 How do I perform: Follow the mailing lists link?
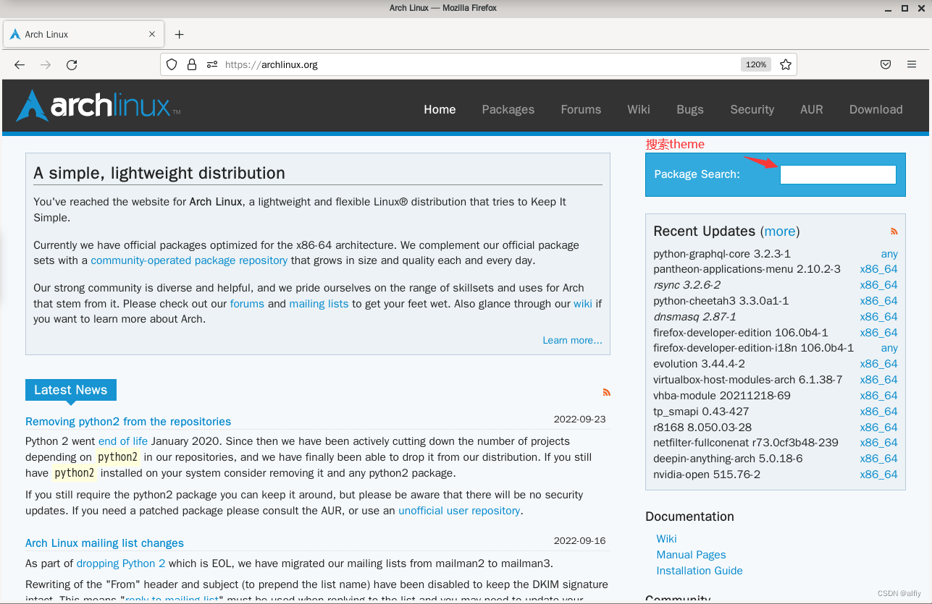[319, 304]
